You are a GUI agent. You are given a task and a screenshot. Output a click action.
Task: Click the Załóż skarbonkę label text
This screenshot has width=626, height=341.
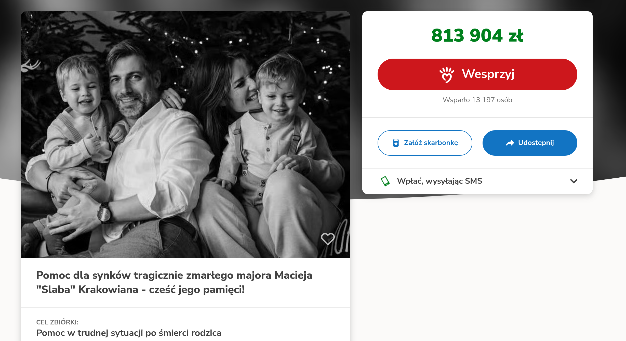point(431,143)
